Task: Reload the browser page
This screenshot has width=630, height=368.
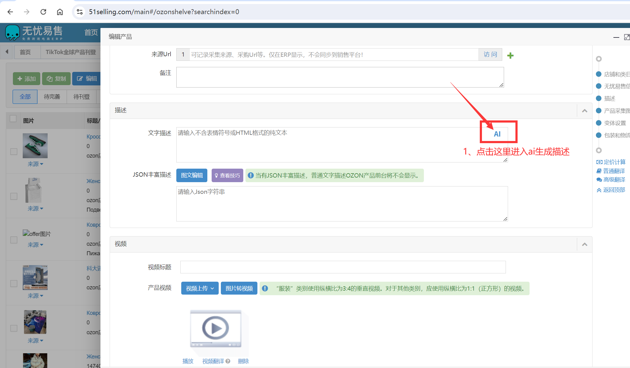Action: tap(43, 12)
